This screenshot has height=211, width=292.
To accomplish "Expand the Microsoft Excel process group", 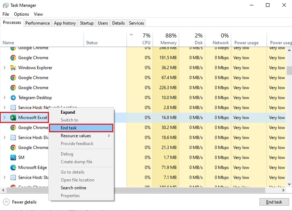I will pos(4,117).
